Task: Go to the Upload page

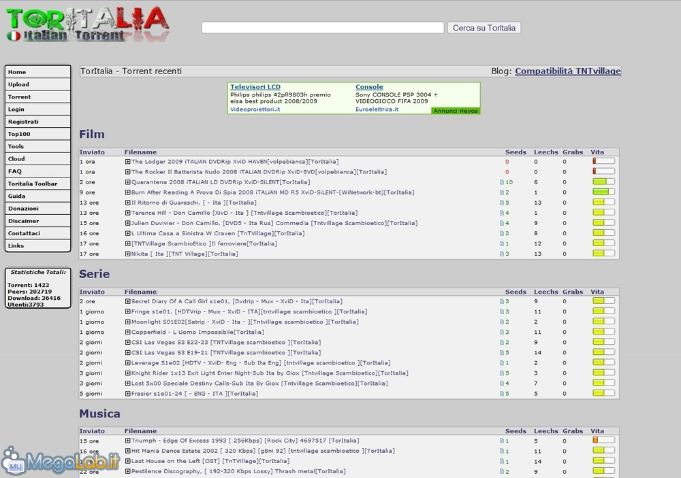Action: pyautogui.click(x=37, y=84)
